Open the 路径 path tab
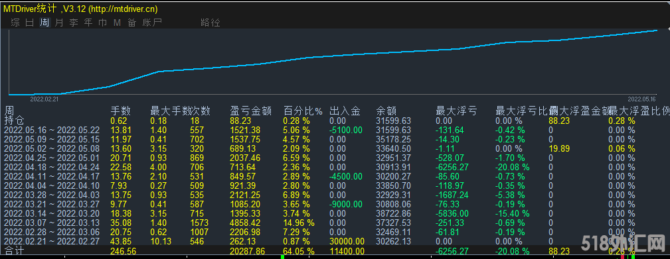The height and width of the screenshot is (259, 670). tap(210, 23)
